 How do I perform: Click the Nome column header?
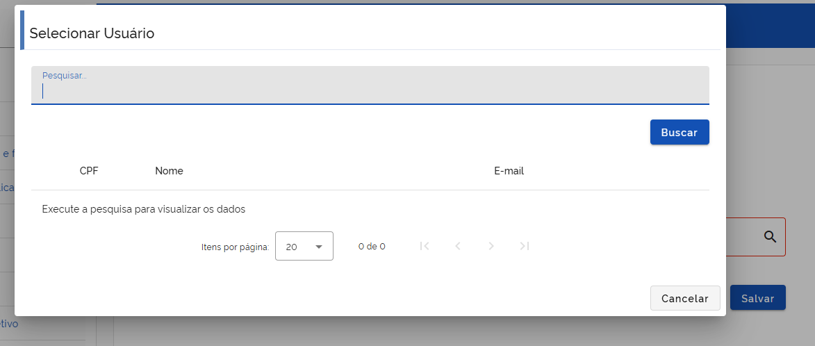pos(169,171)
